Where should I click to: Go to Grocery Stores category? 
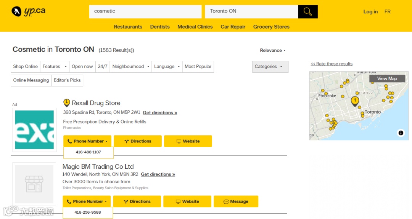[x=271, y=27]
